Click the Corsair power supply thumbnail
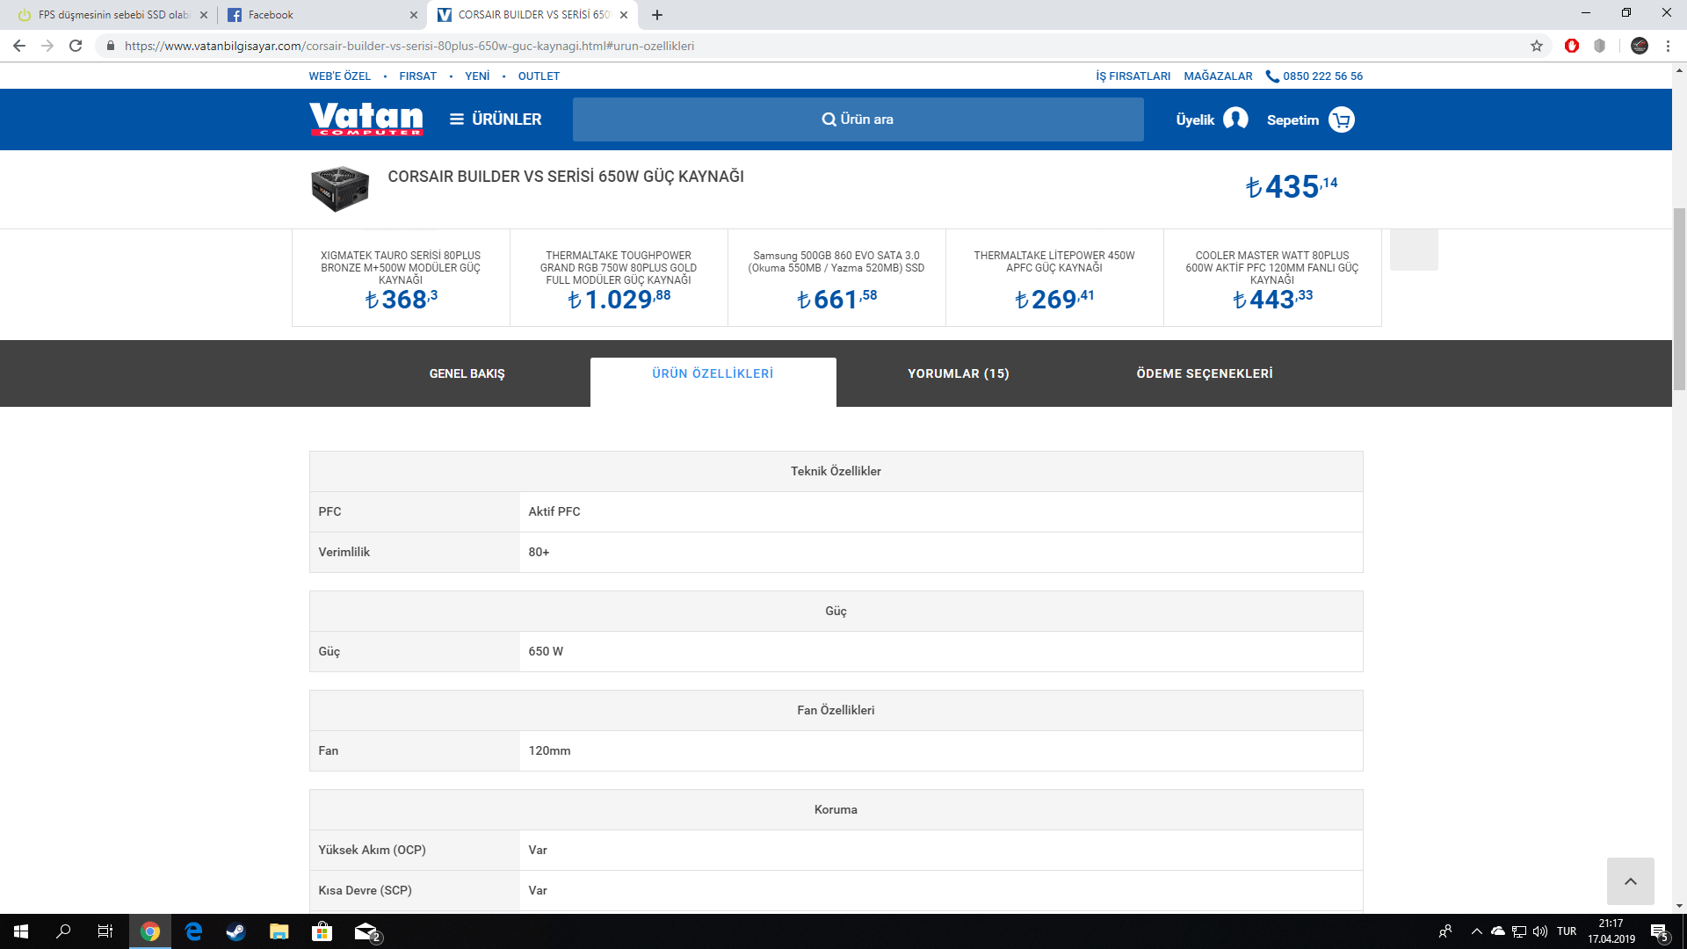The height and width of the screenshot is (949, 1687). click(340, 189)
